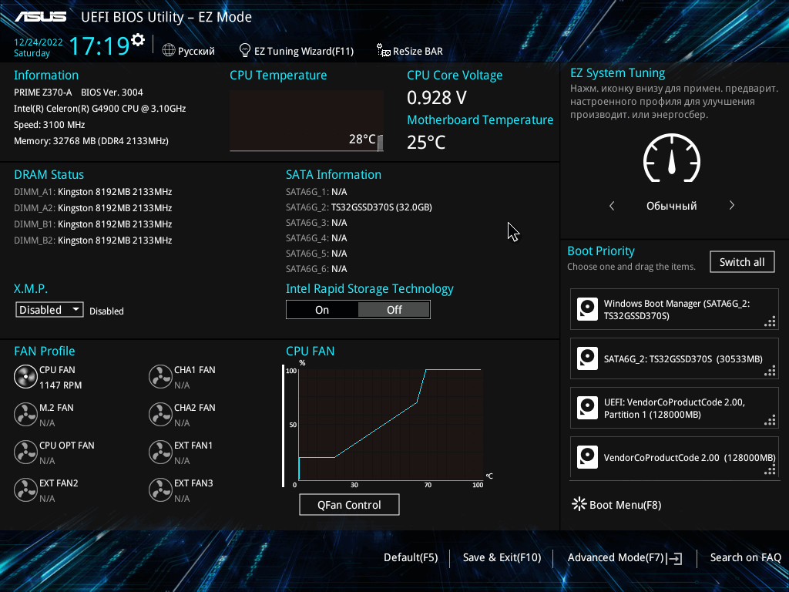The image size is (789, 592).
Task: Click Save & Exit(F10)
Action: click(x=502, y=557)
